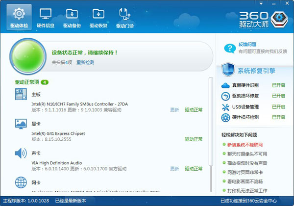294x206 pixels.
Task: Minimize the 360驱动大师 window
Action: coord(274,3)
